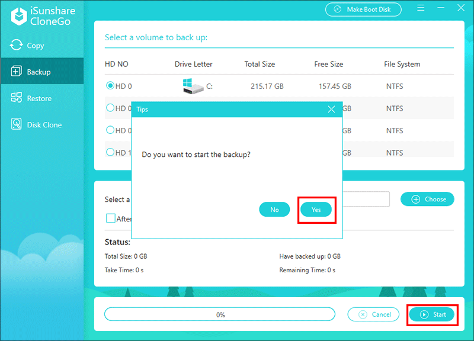This screenshot has height=341, width=474.
Task: Open the hamburger menu in title bar
Action: (421, 9)
